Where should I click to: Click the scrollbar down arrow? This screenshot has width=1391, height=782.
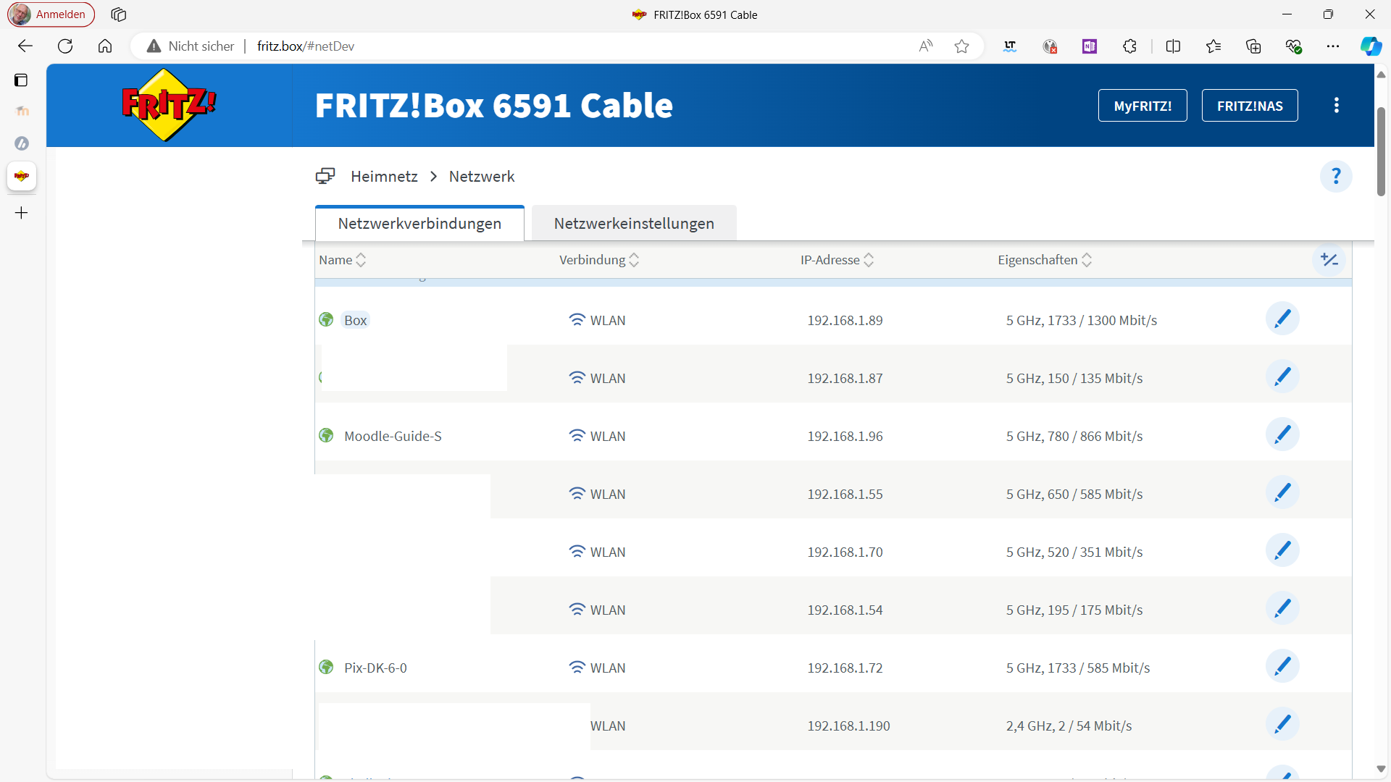(1381, 769)
